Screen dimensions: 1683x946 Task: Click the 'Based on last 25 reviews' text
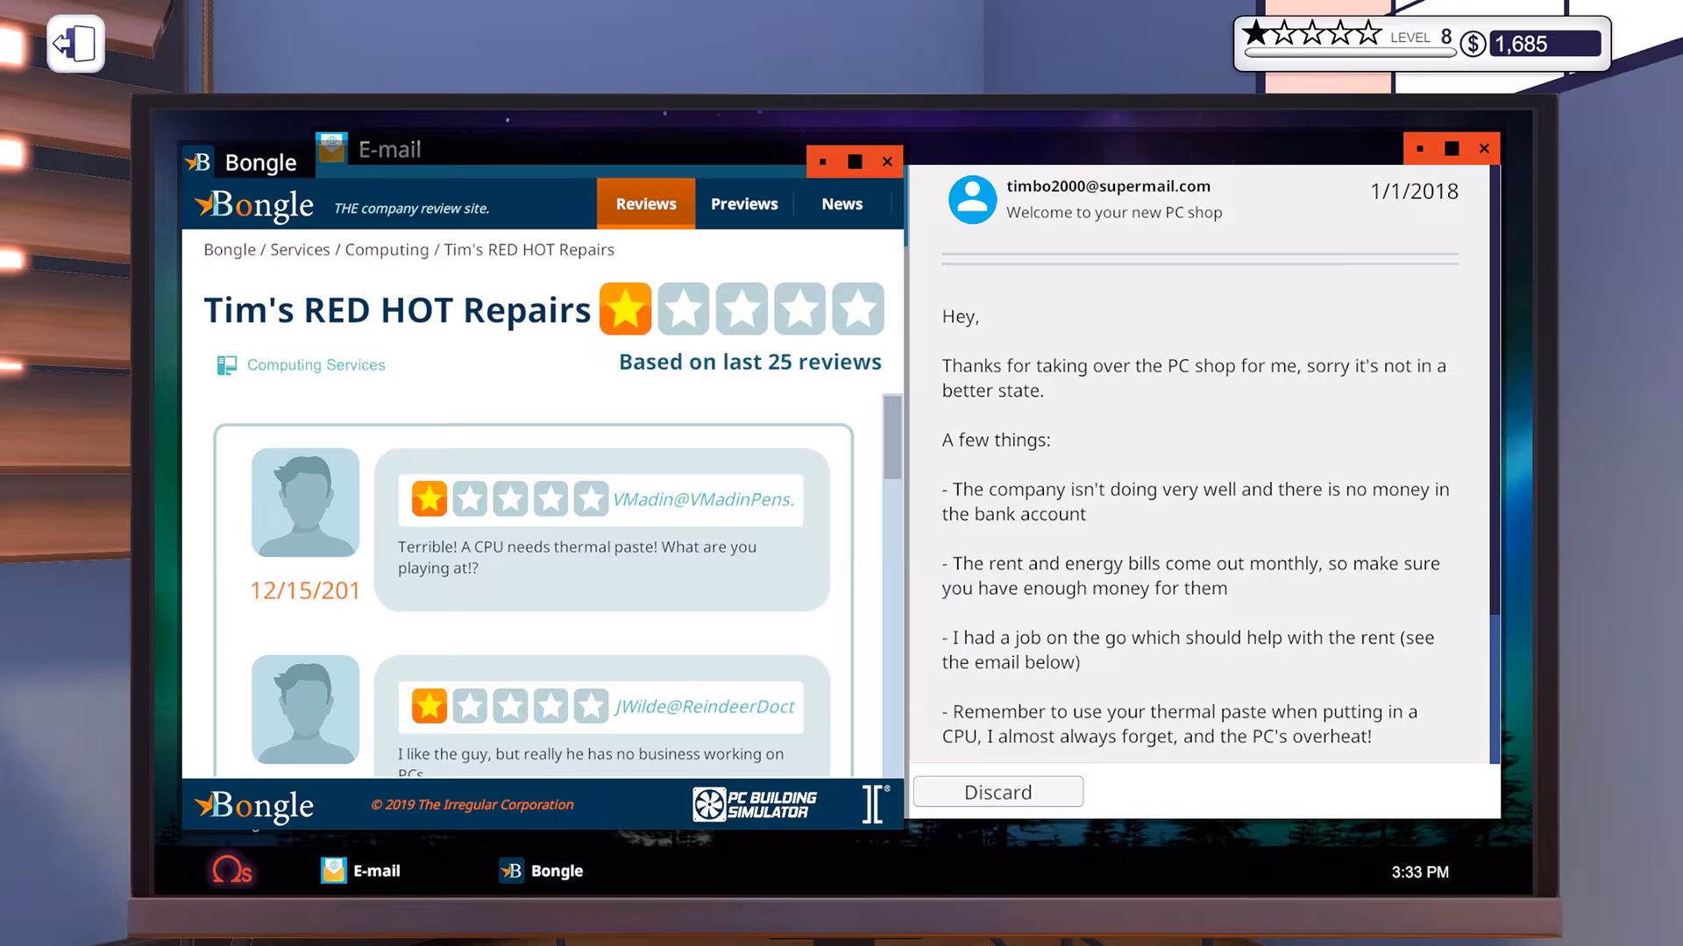(x=750, y=362)
